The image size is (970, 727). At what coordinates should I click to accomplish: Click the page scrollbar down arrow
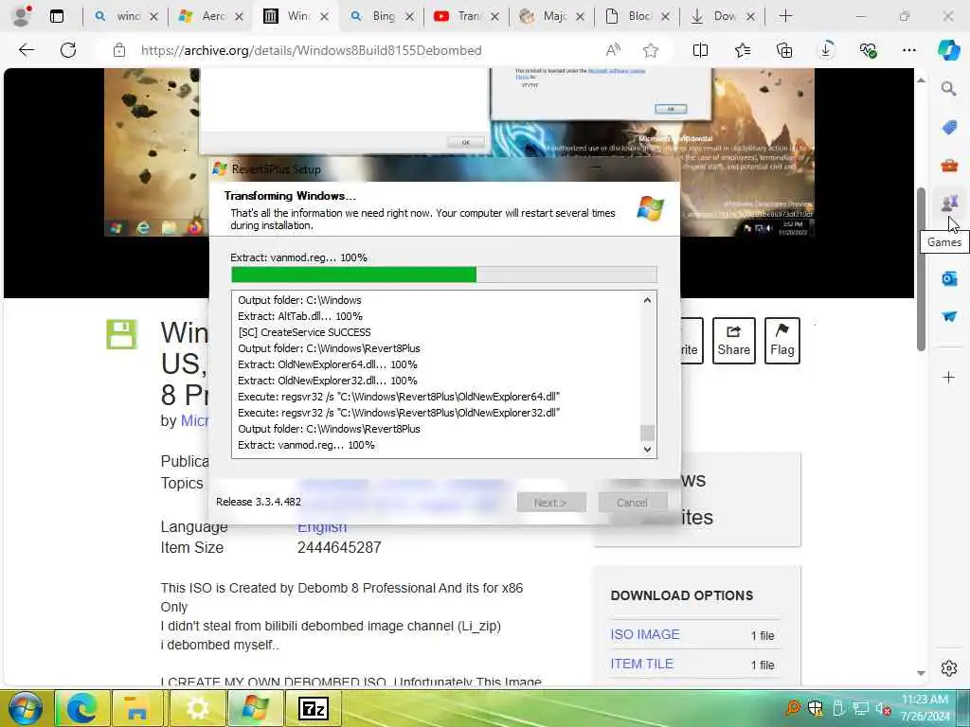pos(921,673)
